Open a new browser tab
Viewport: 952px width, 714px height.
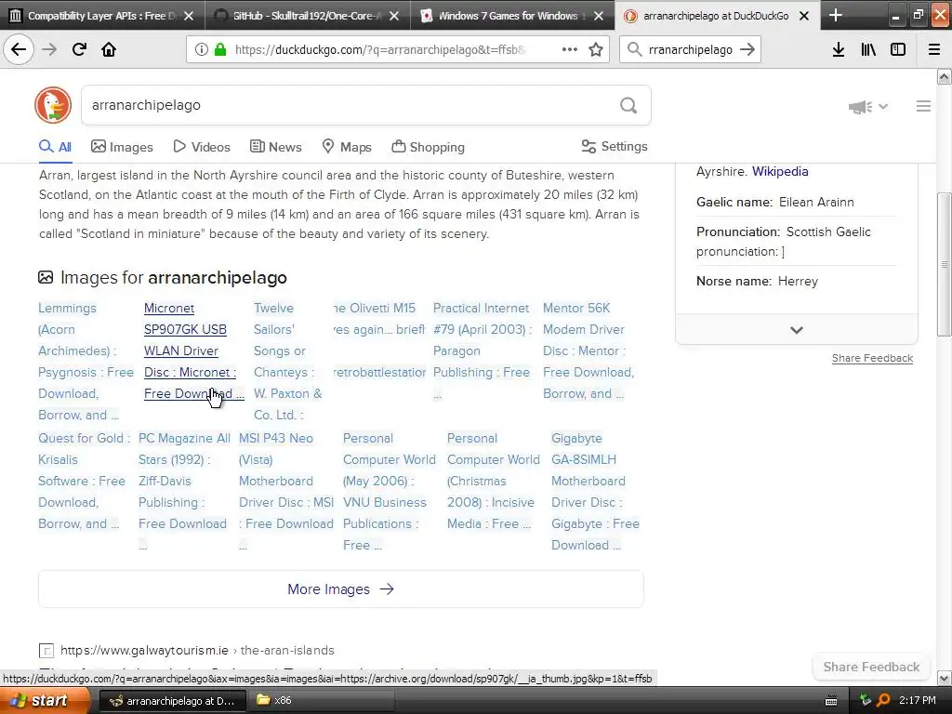coord(836,15)
